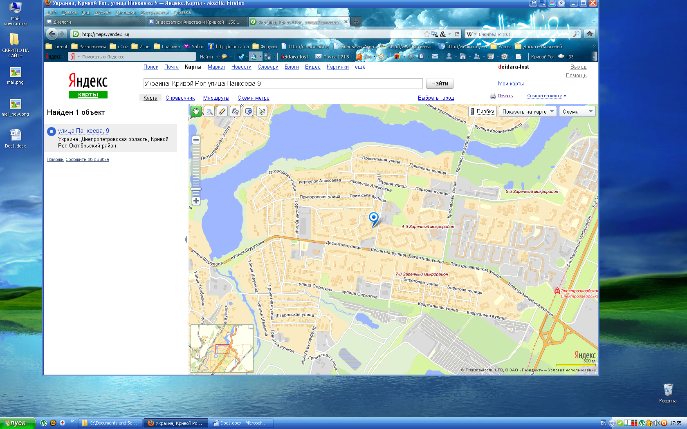This screenshot has width=687, height=429.
Task: Select the 'What's here' info cursor tool
Action: [x=262, y=111]
